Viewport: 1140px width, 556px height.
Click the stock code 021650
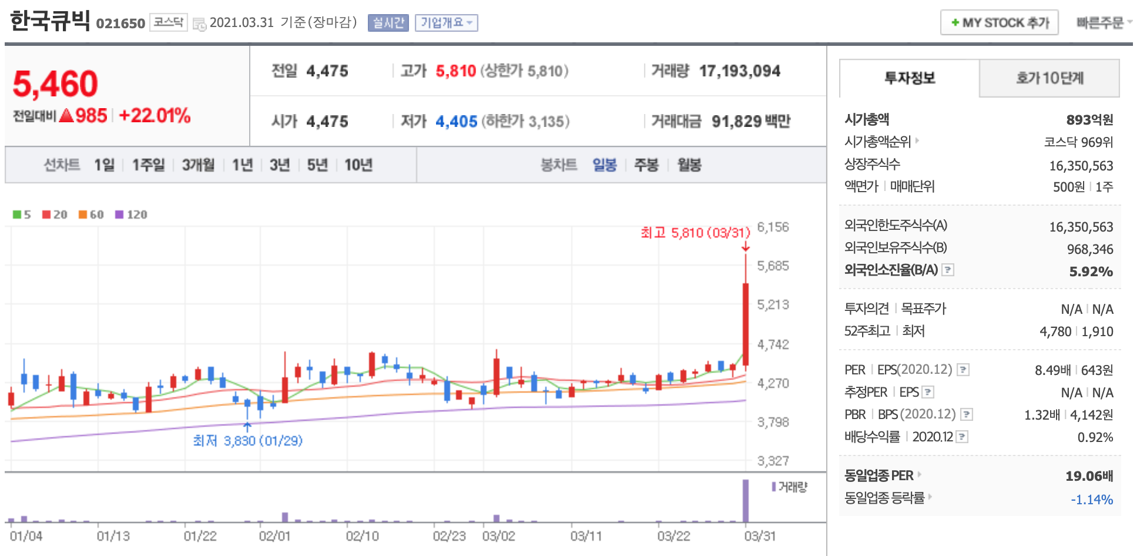120,24
